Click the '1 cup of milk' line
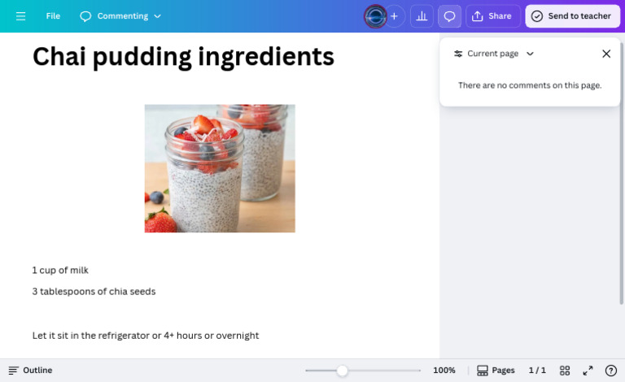 pyautogui.click(x=60, y=270)
